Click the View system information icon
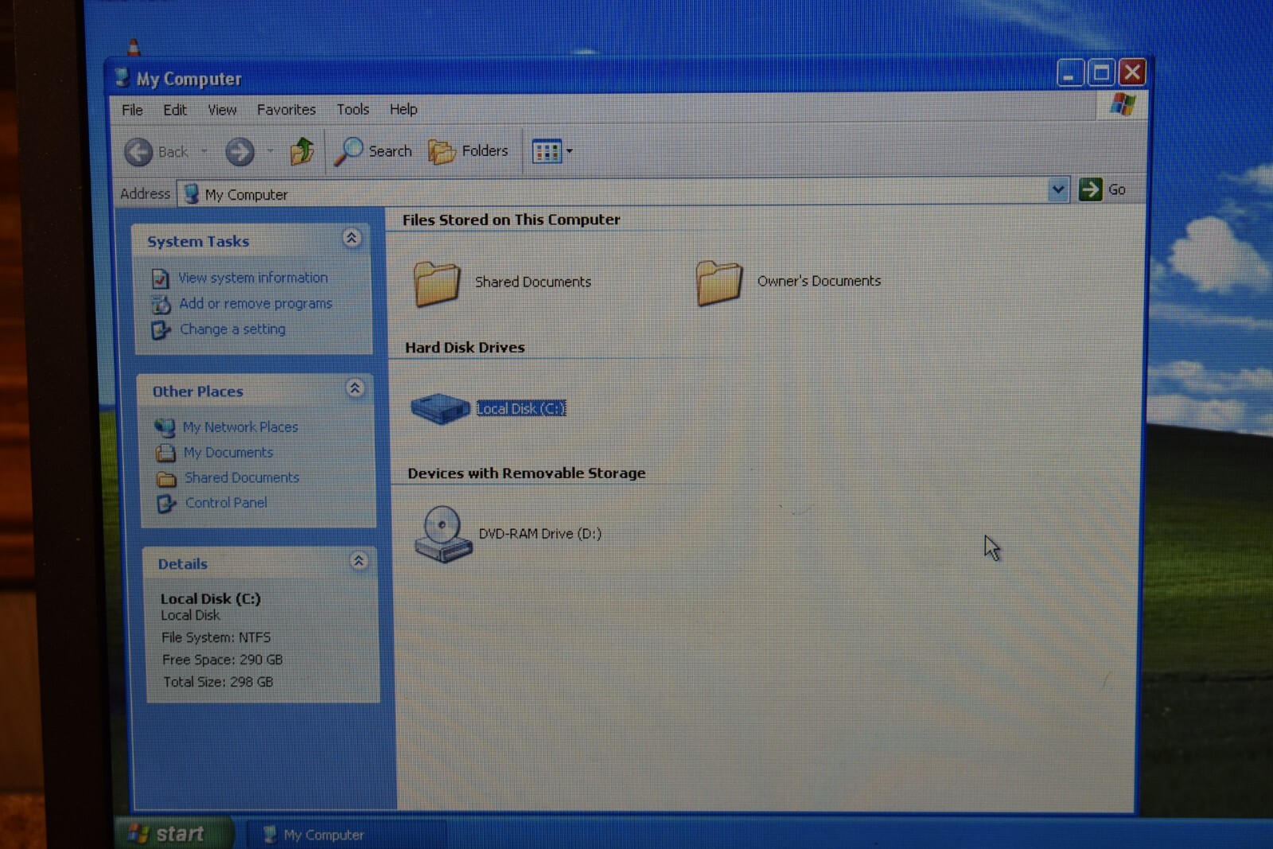This screenshot has height=849, width=1273. click(160, 278)
